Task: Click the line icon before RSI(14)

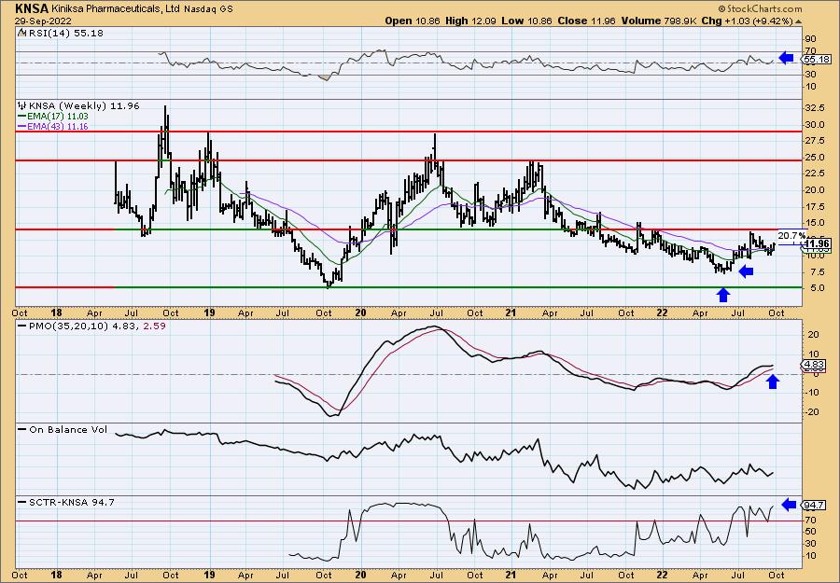Action: tap(22, 34)
